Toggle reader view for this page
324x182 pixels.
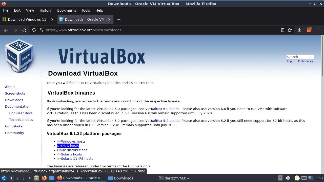tap(283, 30)
